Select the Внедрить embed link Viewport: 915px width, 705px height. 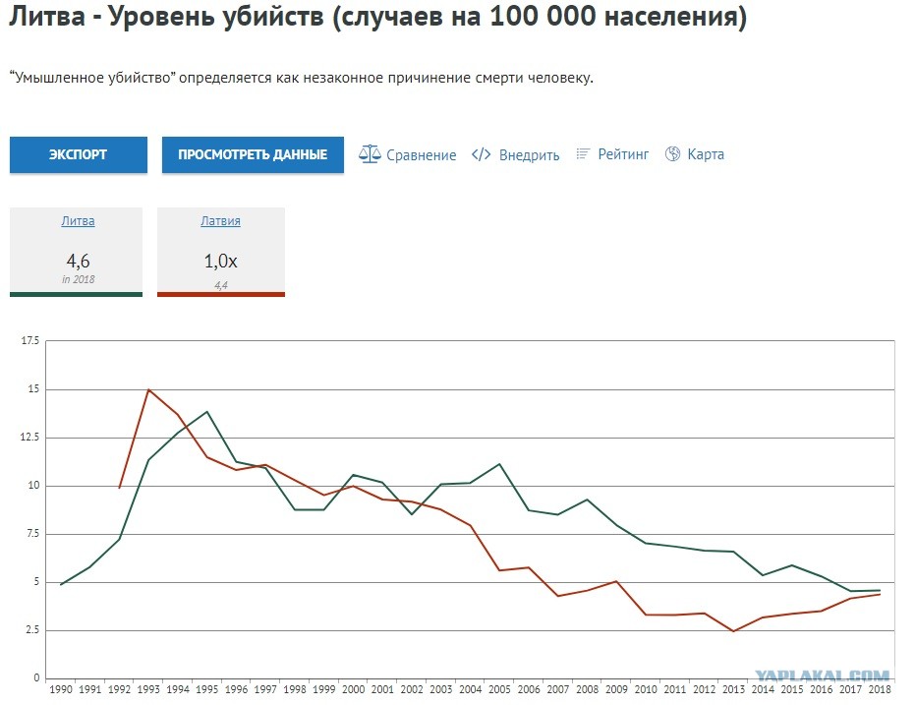tap(529, 154)
